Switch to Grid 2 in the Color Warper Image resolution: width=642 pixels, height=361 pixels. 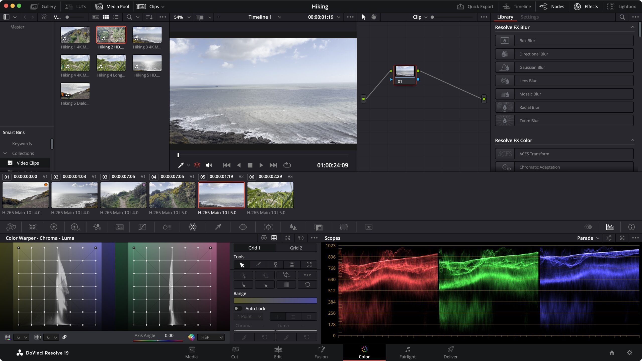coord(296,248)
